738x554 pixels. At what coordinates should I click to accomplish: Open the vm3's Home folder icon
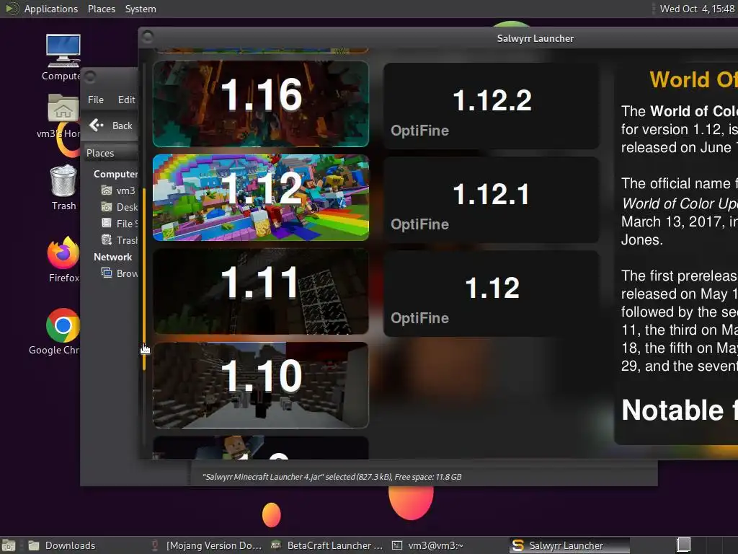(x=63, y=116)
